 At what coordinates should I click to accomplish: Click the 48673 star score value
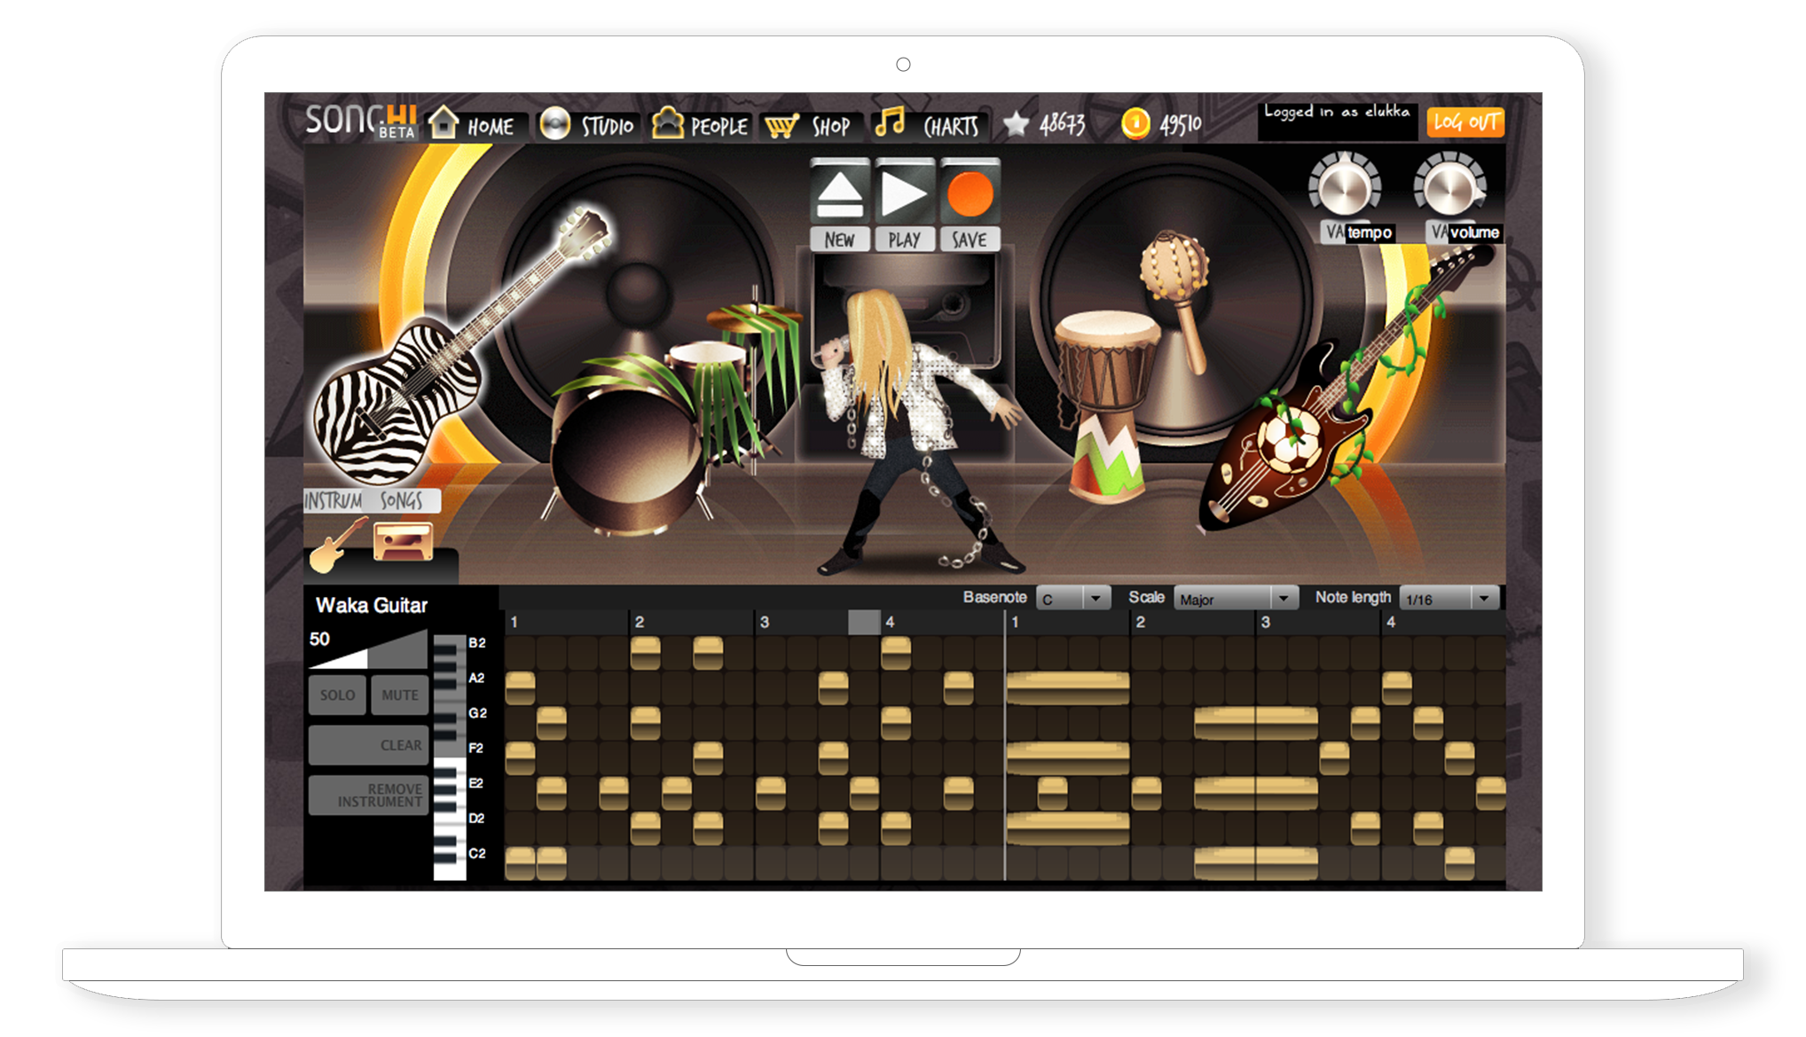1063,124
